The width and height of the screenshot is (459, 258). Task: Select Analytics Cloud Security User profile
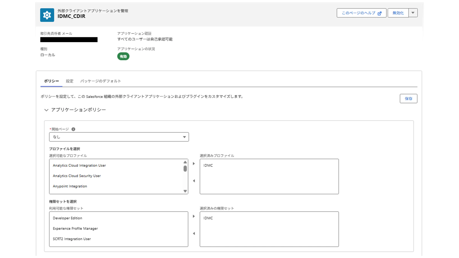[x=77, y=176]
